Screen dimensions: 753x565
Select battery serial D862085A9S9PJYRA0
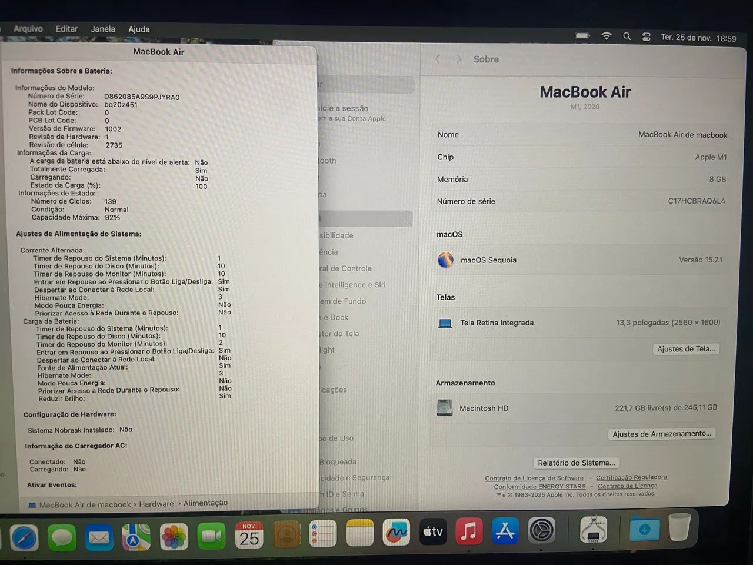(142, 97)
